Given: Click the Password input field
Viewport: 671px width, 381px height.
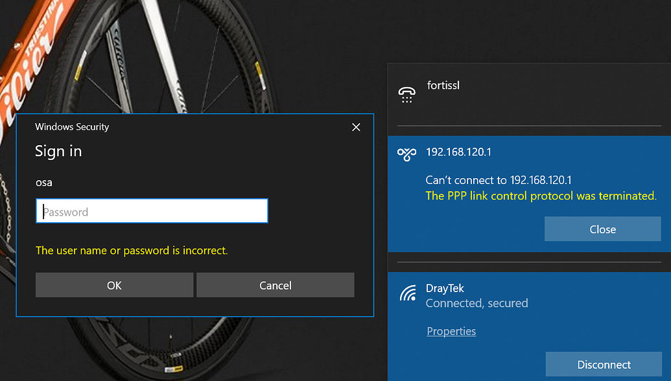Looking at the screenshot, I should pos(152,211).
